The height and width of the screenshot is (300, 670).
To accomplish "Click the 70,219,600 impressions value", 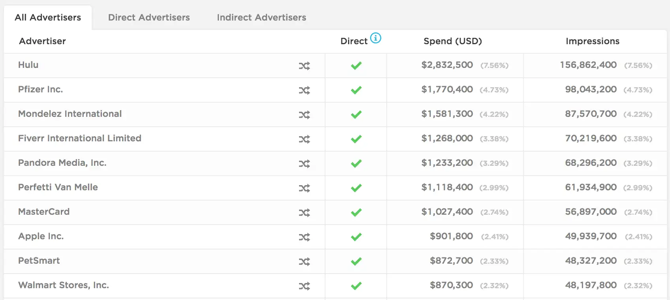I will [x=591, y=138].
